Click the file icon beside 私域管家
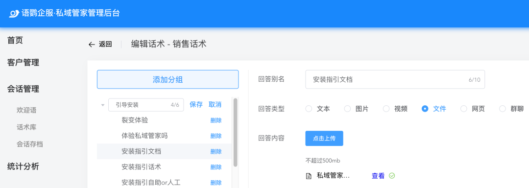Image resolution: width=529 pixels, height=188 pixels. [x=309, y=176]
